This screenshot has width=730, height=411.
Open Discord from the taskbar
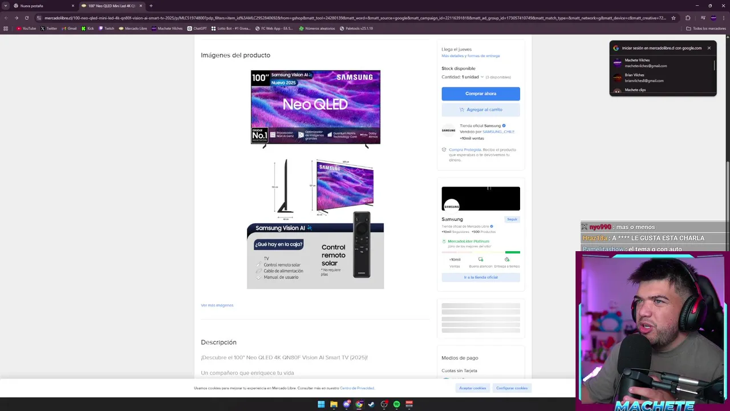[x=346, y=404]
